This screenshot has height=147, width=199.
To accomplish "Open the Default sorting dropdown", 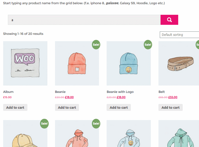I will (x=179, y=35).
